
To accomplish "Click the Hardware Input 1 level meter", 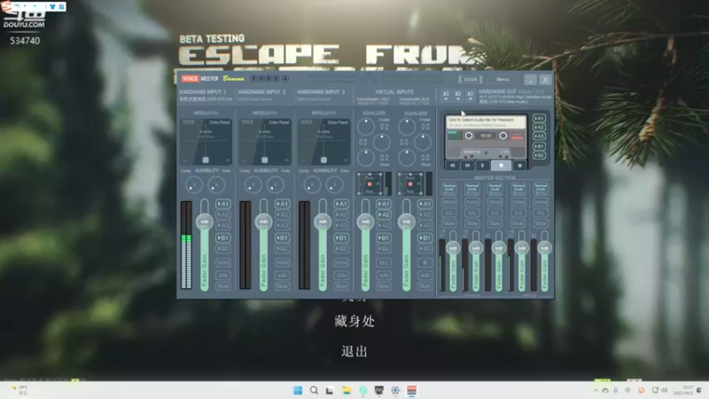I will click(186, 246).
